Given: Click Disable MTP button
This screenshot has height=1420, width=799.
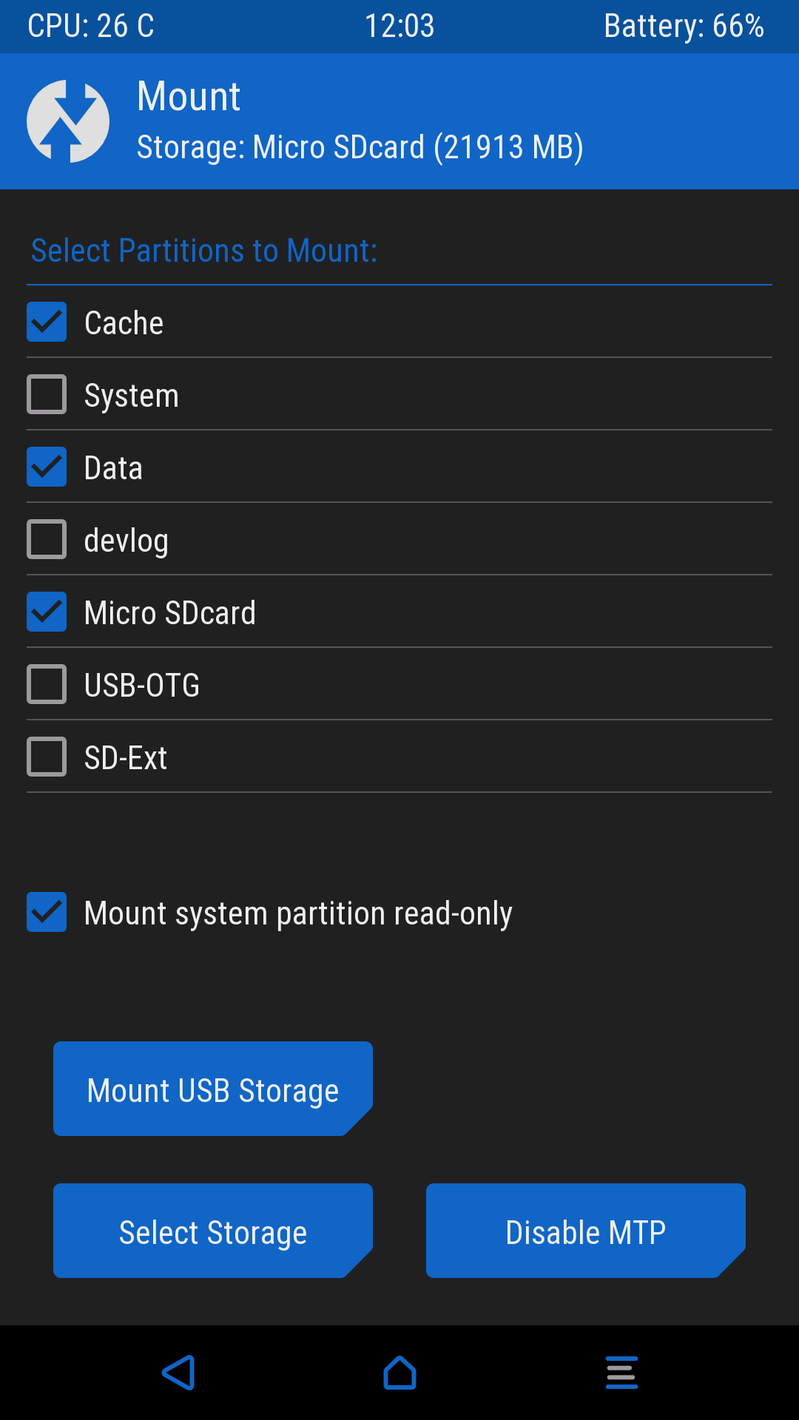Looking at the screenshot, I should pyautogui.click(x=586, y=1231).
